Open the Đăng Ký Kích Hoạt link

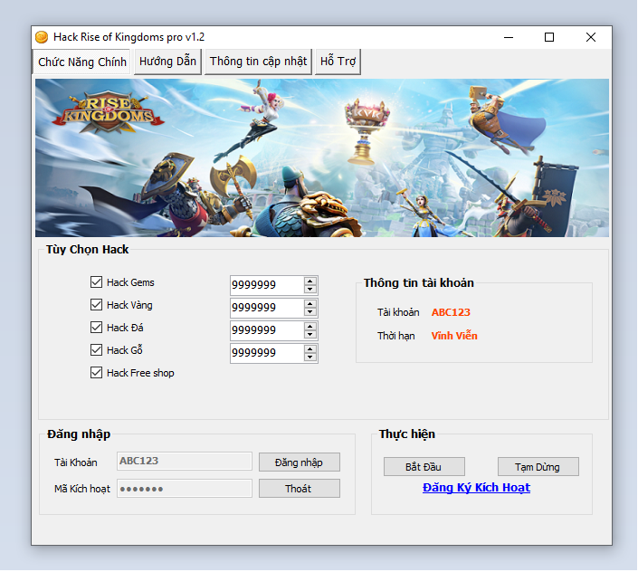(x=476, y=488)
